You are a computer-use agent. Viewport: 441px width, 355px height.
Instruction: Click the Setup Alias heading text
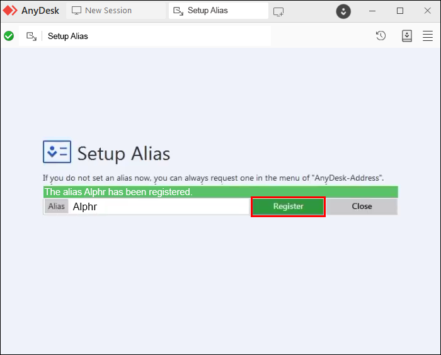123,154
